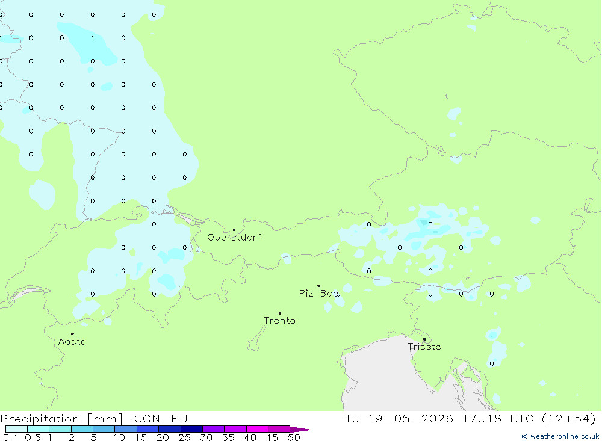Click the Piz Boe location dot marker
602x441 pixels.
pos(318,286)
